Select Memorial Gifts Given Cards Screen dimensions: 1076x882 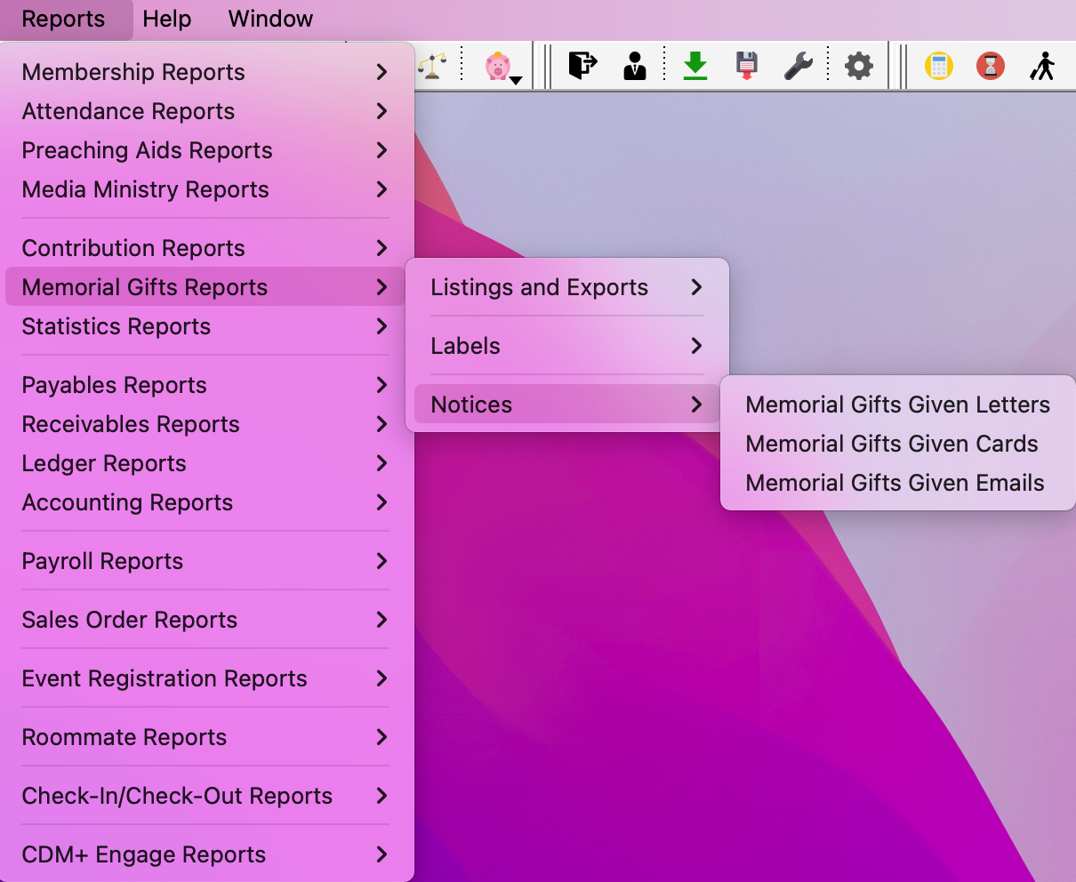[x=892, y=444]
